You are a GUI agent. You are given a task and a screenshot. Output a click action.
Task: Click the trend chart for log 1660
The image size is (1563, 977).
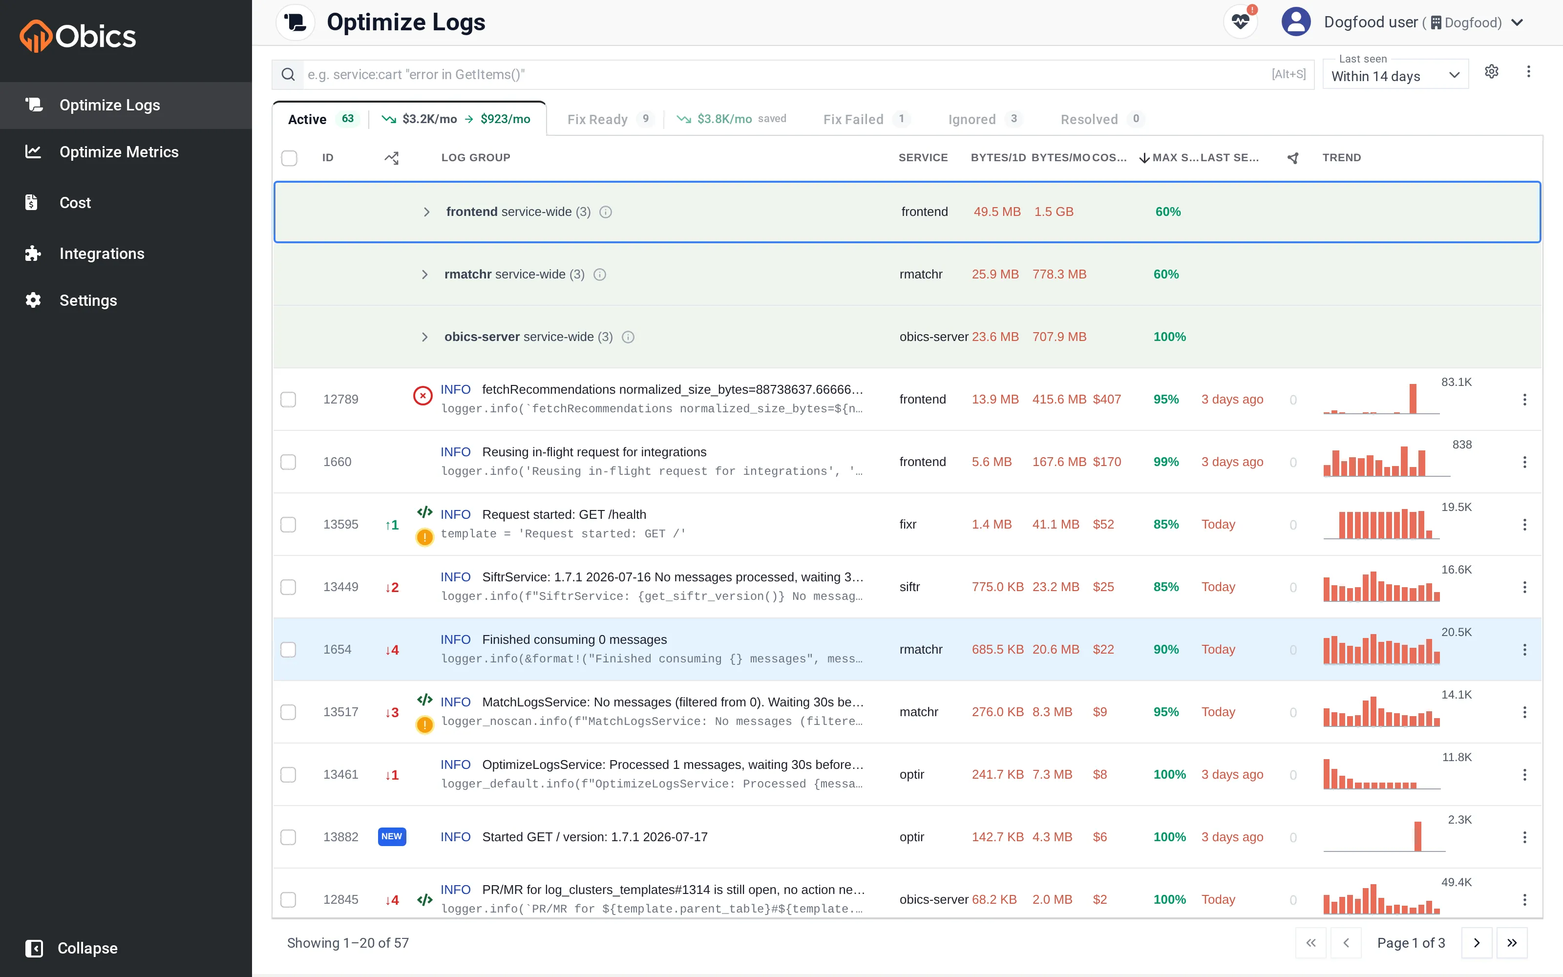1386,461
